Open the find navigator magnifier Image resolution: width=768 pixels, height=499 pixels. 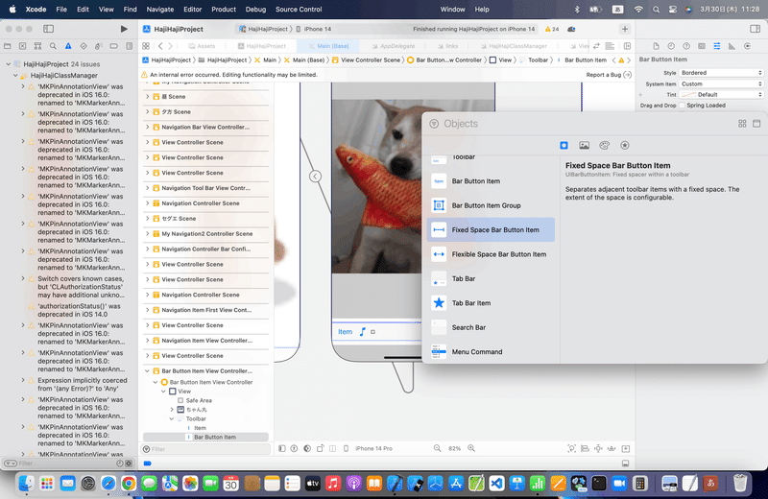coord(53,46)
